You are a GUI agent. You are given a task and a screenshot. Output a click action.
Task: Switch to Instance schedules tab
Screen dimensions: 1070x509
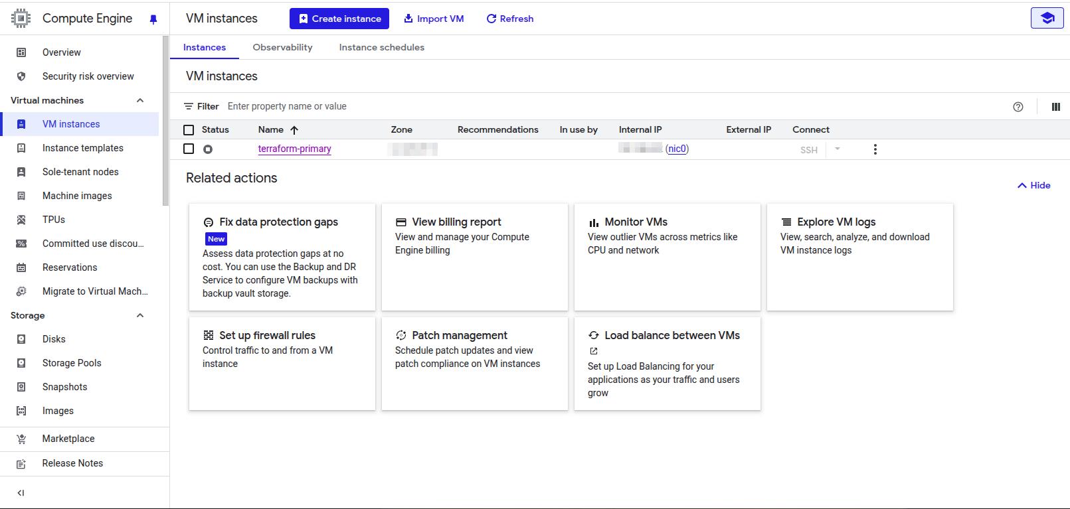[381, 47]
